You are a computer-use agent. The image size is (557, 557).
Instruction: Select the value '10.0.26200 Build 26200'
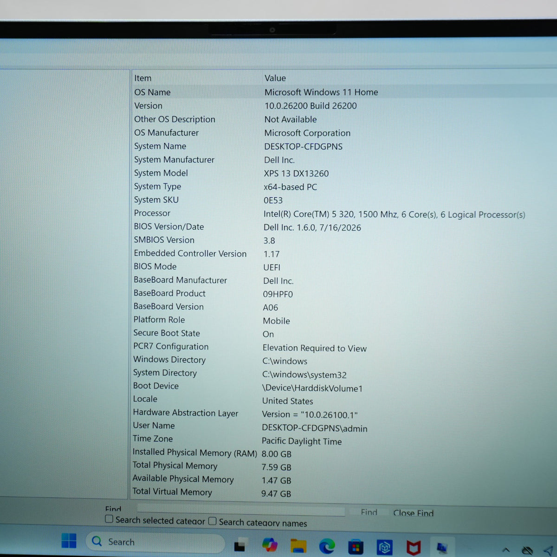311,106
